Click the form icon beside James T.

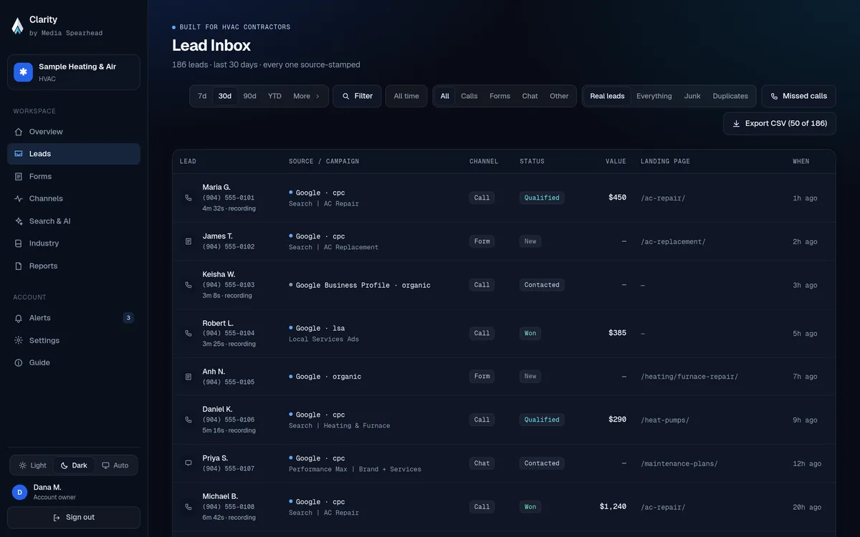(188, 241)
